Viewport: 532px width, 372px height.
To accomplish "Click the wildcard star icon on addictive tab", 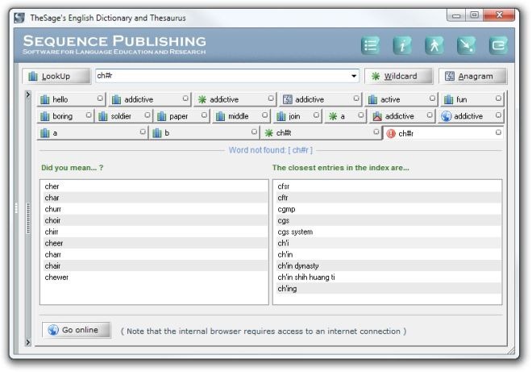I will (202, 99).
